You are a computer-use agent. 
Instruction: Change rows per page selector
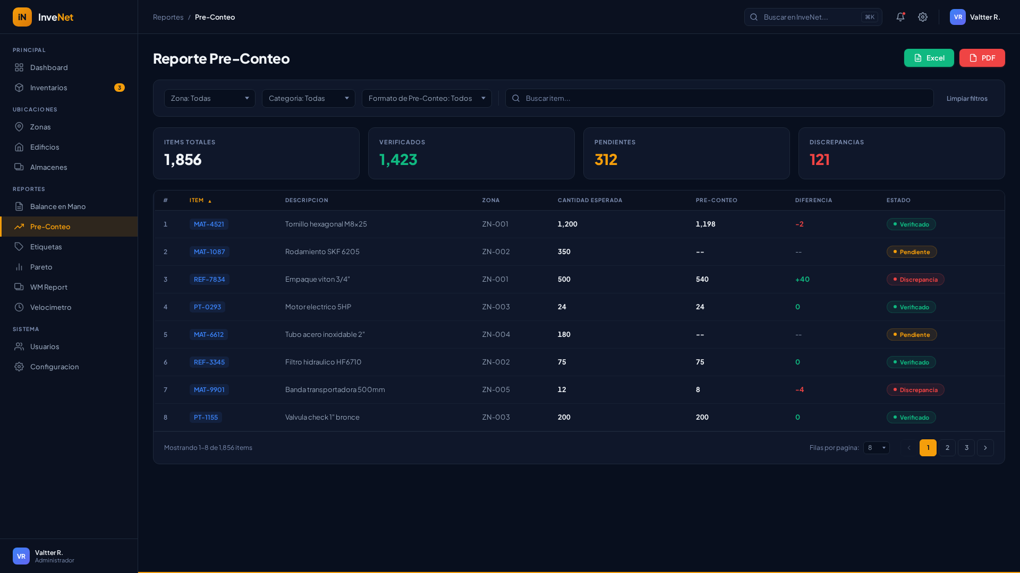point(876,448)
